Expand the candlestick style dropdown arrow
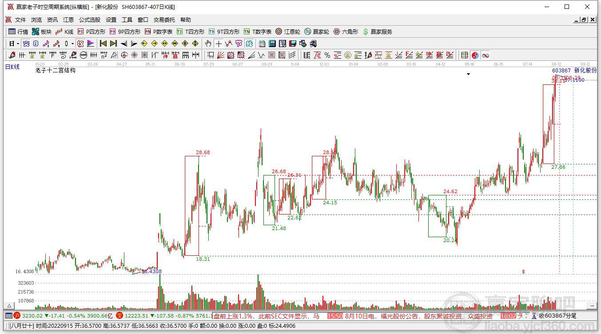The height and width of the screenshot is (334, 601). (x=72, y=44)
